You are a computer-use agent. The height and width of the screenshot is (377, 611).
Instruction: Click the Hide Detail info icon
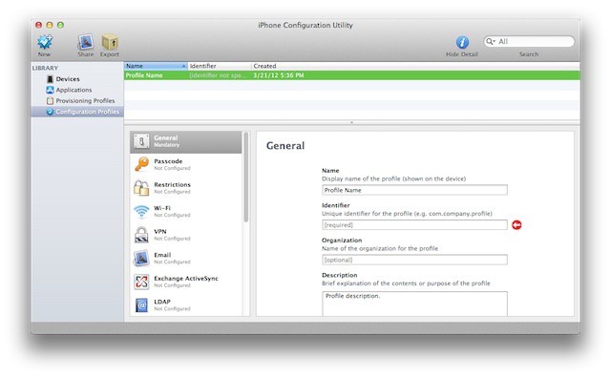462,42
